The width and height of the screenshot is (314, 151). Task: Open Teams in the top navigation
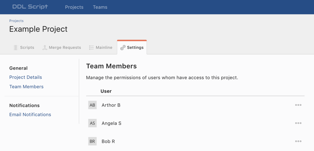coord(100,7)
